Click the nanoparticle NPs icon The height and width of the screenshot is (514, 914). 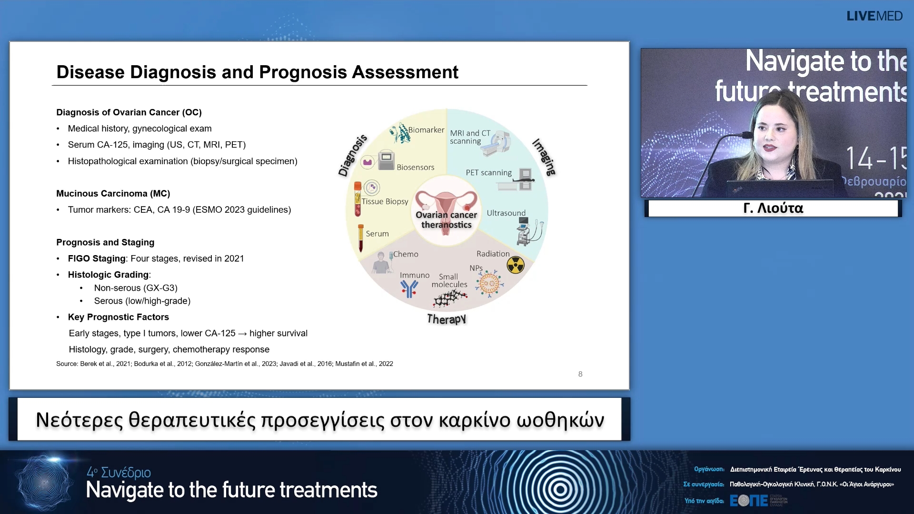coord(489,283)
